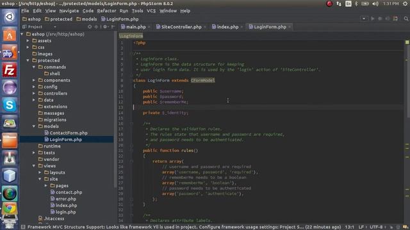Open the VCS menu
Image resolution: width=410 pixels, height=230 pixels.
151,11
